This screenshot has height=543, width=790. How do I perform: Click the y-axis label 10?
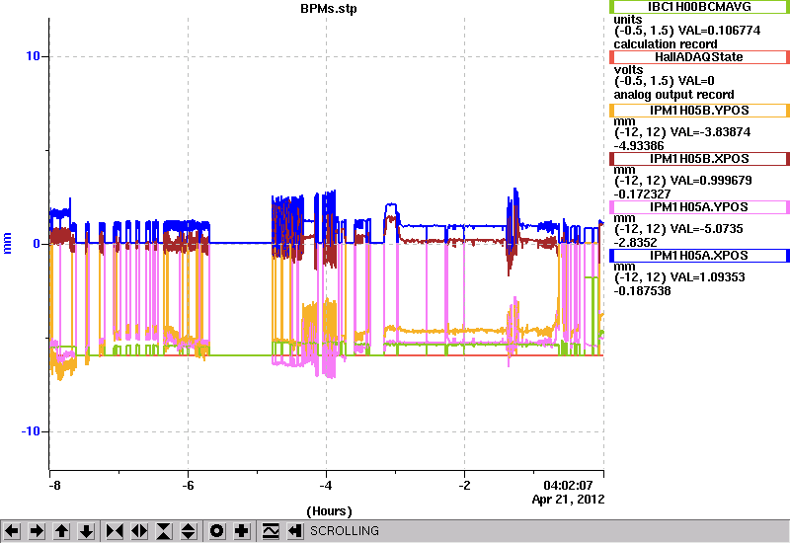click(33, 56)
